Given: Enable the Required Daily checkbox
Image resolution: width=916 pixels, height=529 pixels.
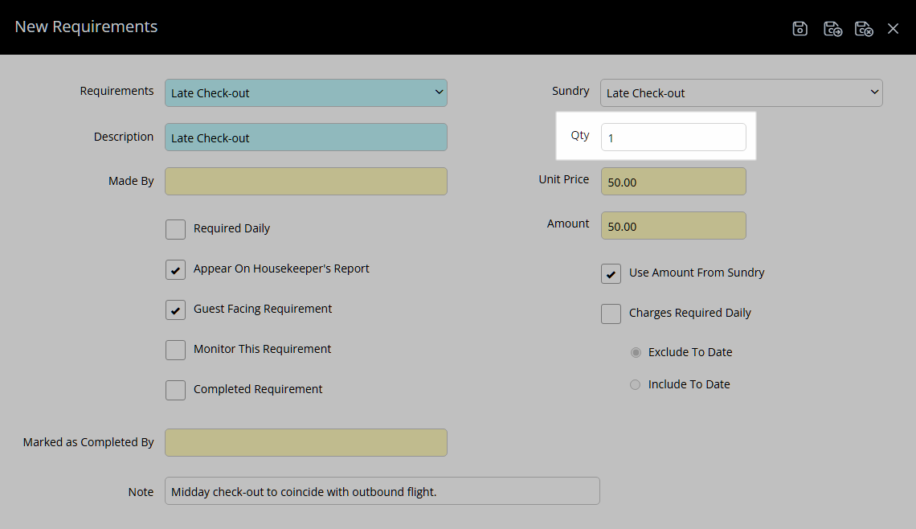Looking at the screenshot, I should coord(175,229).
